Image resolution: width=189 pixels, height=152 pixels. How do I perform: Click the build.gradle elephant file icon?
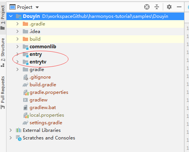25,85
